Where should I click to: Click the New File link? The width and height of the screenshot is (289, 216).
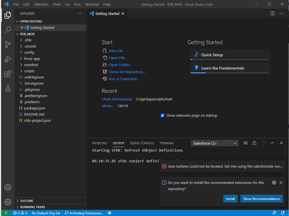point(116,51)
